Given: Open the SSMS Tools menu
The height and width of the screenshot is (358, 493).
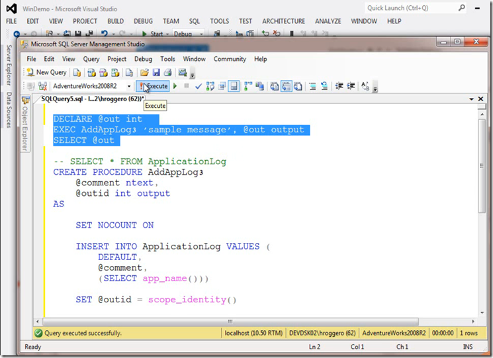Looking at the screenshot, I should point(167,59).
